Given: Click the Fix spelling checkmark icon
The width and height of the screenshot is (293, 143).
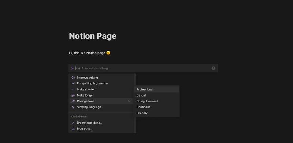Looking at the screenshot, I should 73,83.
